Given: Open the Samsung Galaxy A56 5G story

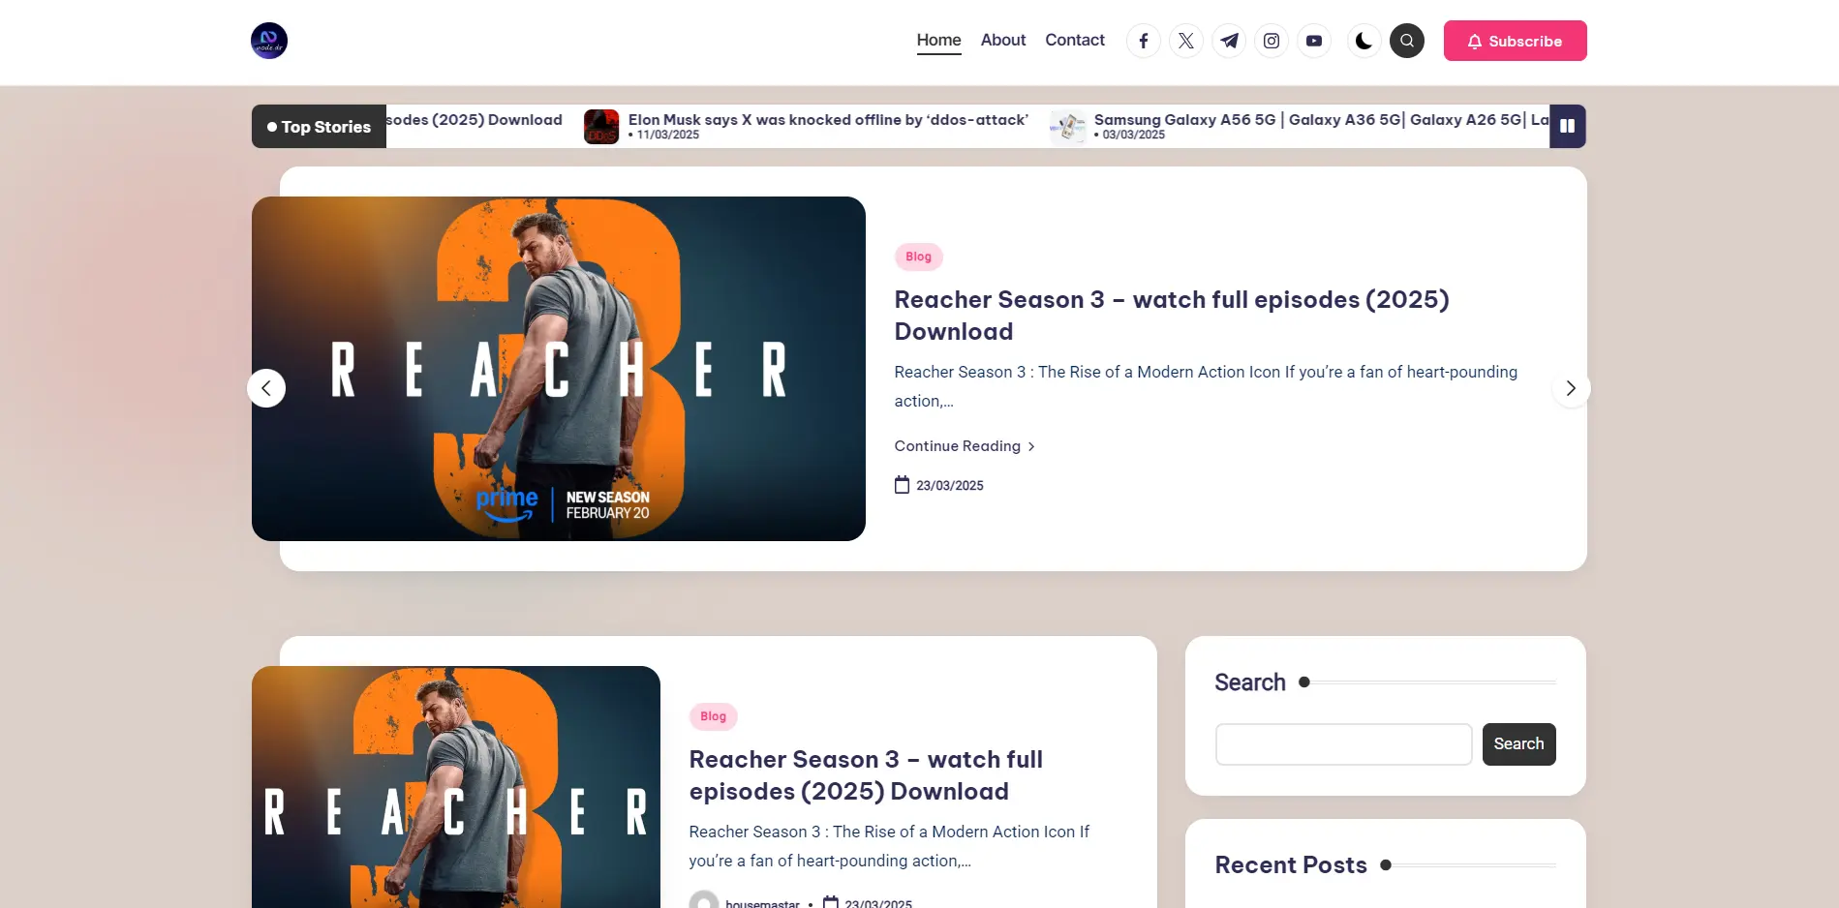Looking at the screenshot, I should 1321,120.
